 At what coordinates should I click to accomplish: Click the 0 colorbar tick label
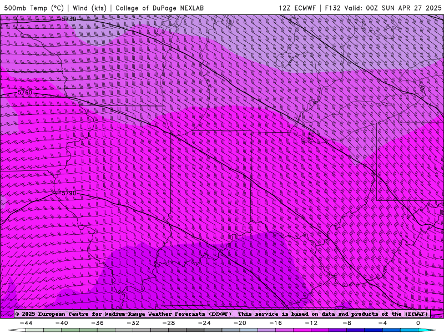click(418, 323)
